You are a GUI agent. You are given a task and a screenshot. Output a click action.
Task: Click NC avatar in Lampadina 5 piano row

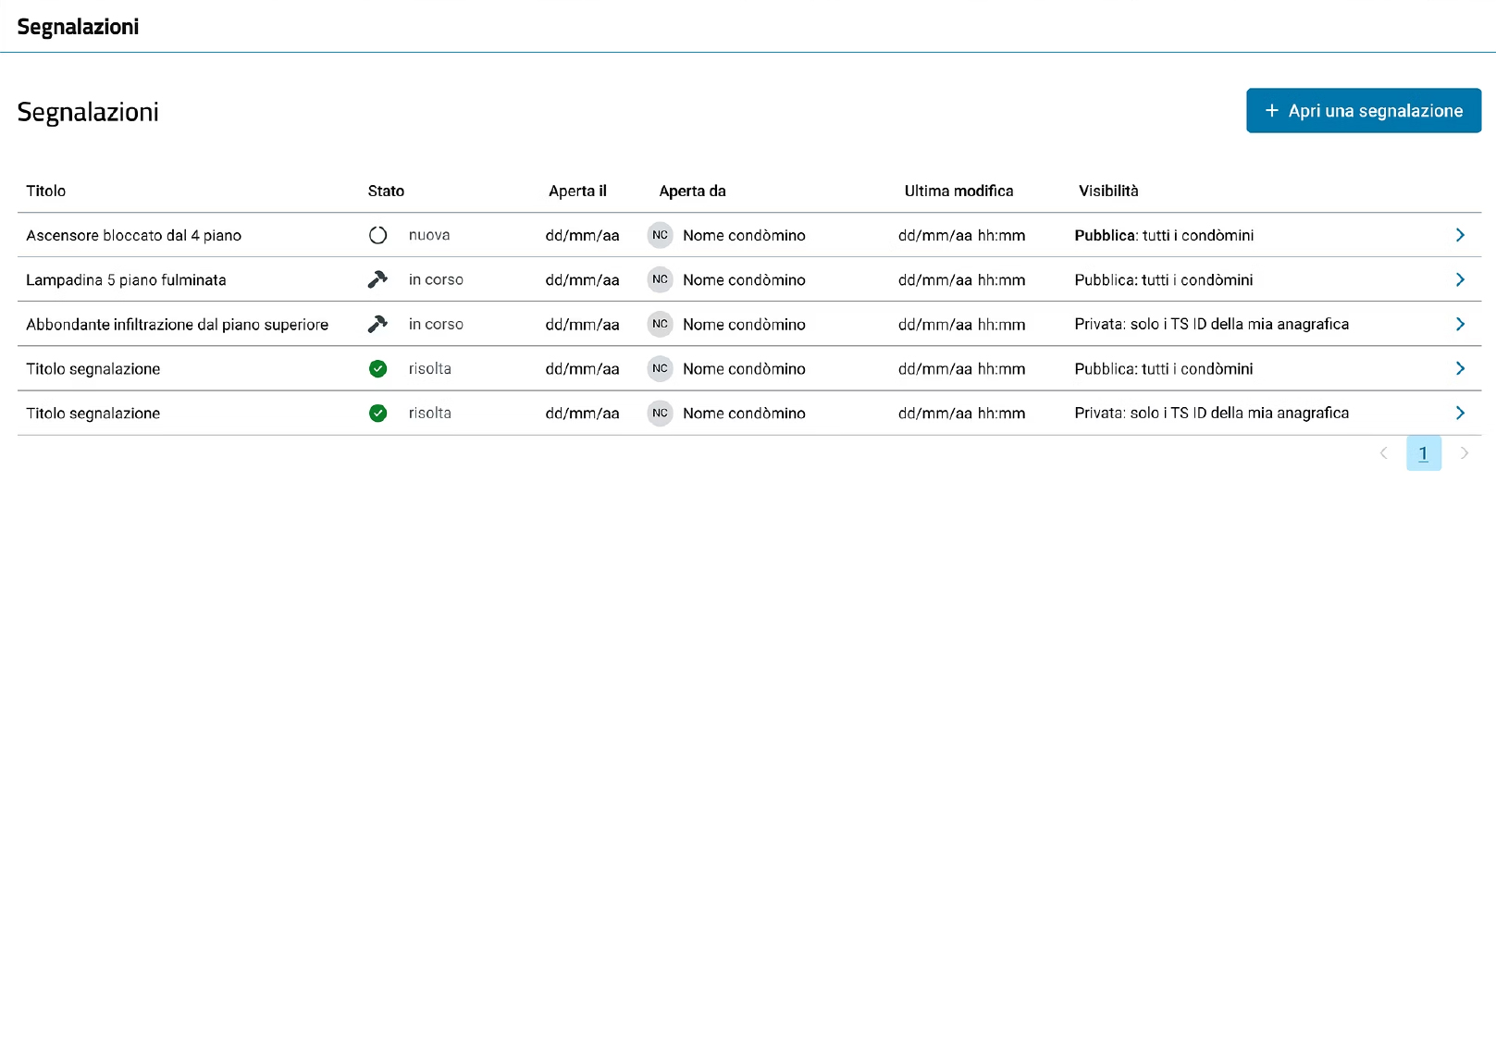pos(660,279)
